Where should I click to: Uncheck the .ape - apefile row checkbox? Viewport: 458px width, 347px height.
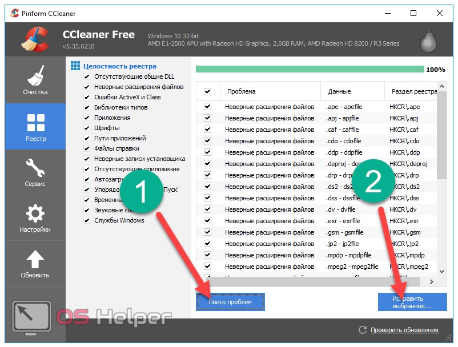[208, 107]
